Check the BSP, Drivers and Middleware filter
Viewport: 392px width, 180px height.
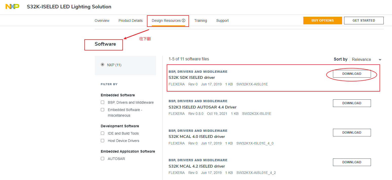103,102
